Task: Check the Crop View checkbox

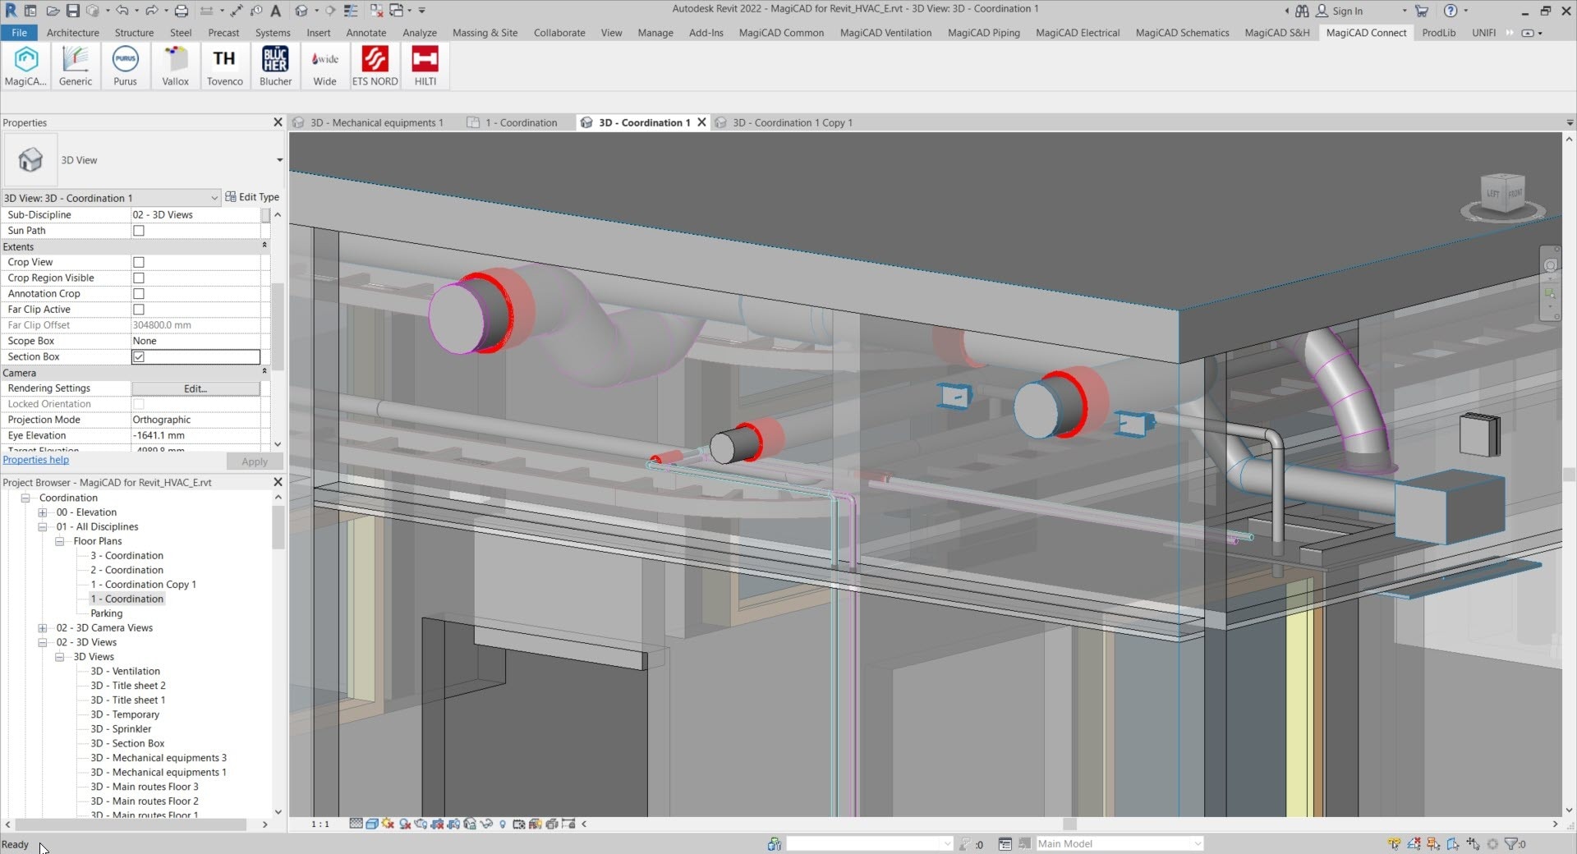Action: click(138, 262)
